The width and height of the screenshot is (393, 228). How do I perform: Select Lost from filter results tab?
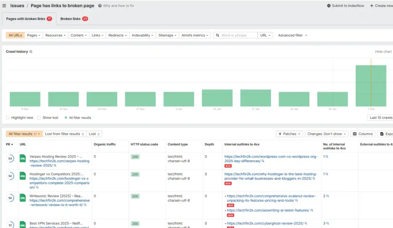click(x=64, y=134)
